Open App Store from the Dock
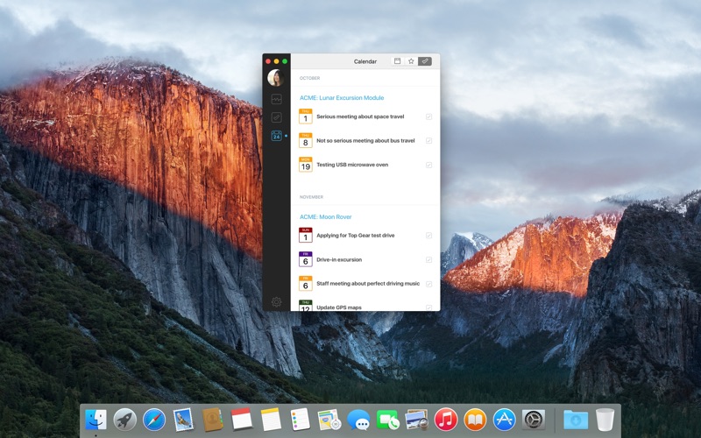The image size is (701, 438). (x=505, y=420)
